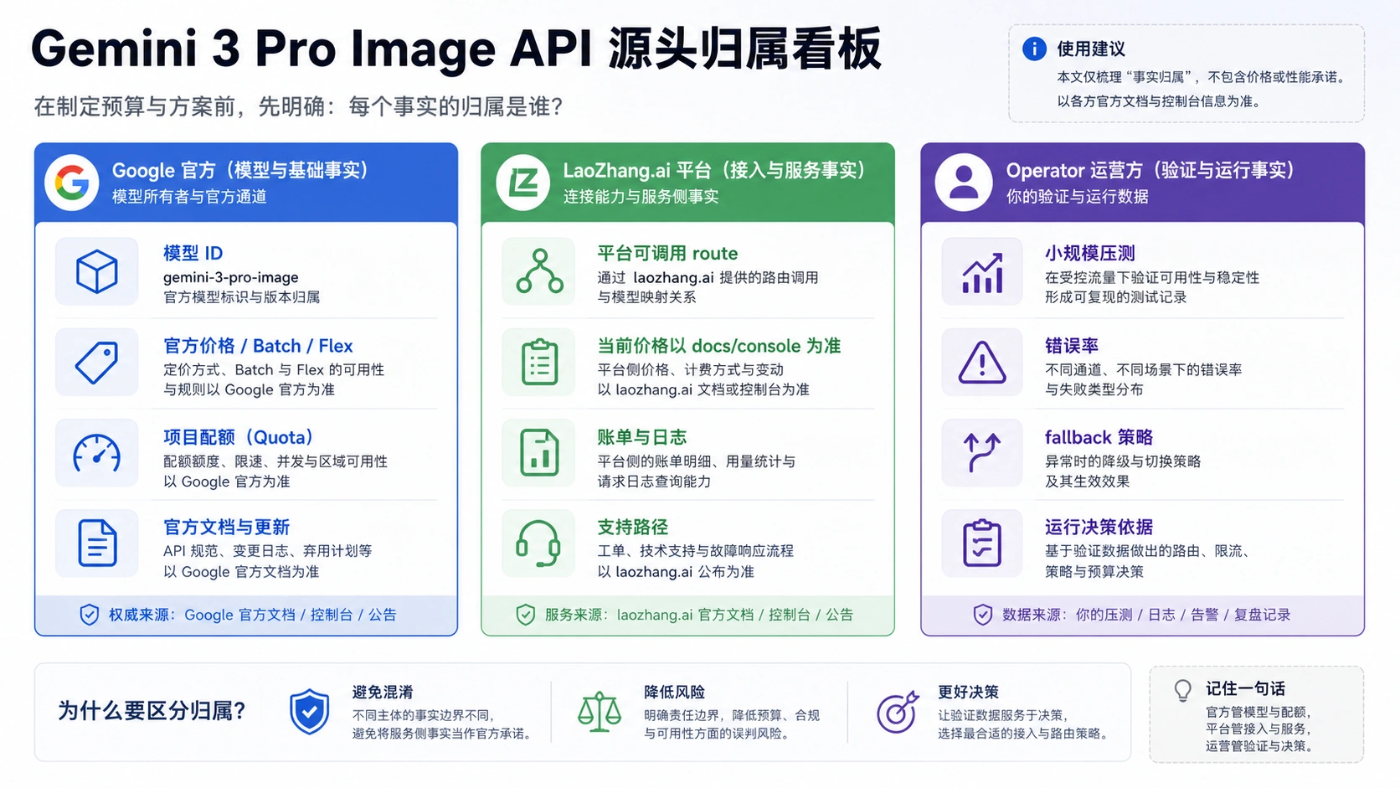Click the purple checklist icon for 运行决策依据
Screen dimensions: 1400x788
[983, 543]
